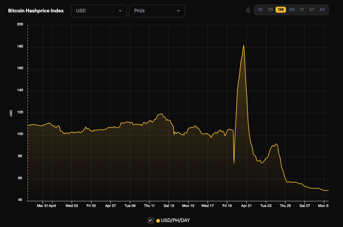This screenshot has width=343, height=227.
Task: Click the active 1M range button
Action: (x=281, y=10)
